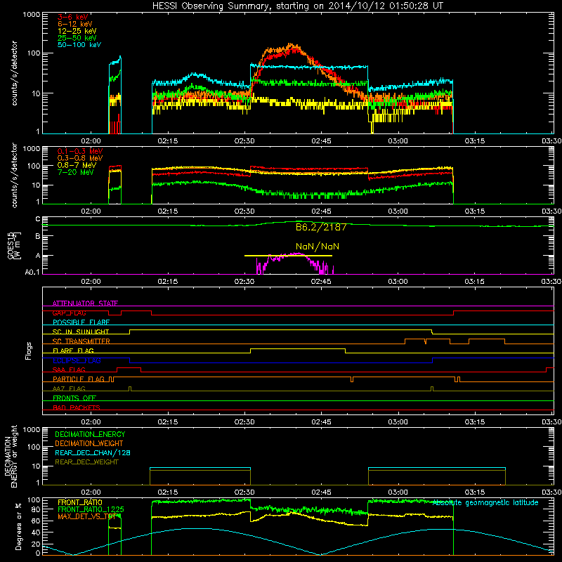Screen dimensions: 562x562
Task: Select the POSSIBLE_FLARE flag label
Action: pyautogui.click(x=81, y=322)
